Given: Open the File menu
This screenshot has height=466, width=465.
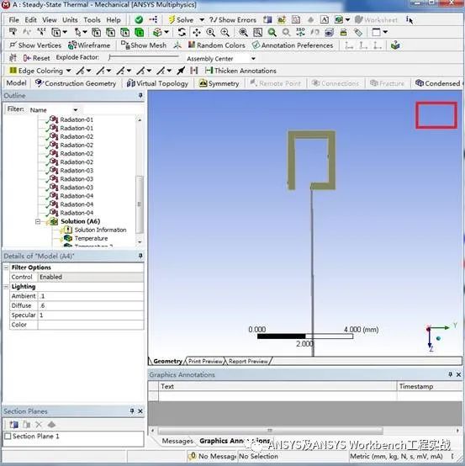Looking at the screenshot, I should coord(13,20).
